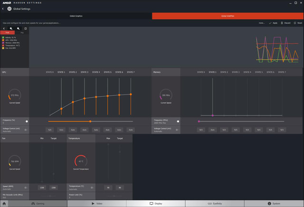Click Memory State 0 N/A voltage field

pyautogui.click(x=201, y=130)
